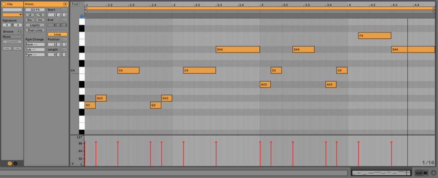Click the clip overview thumbnail
Image resolution: width=438 pixels, height=178 pixels.
pos(381,173)
